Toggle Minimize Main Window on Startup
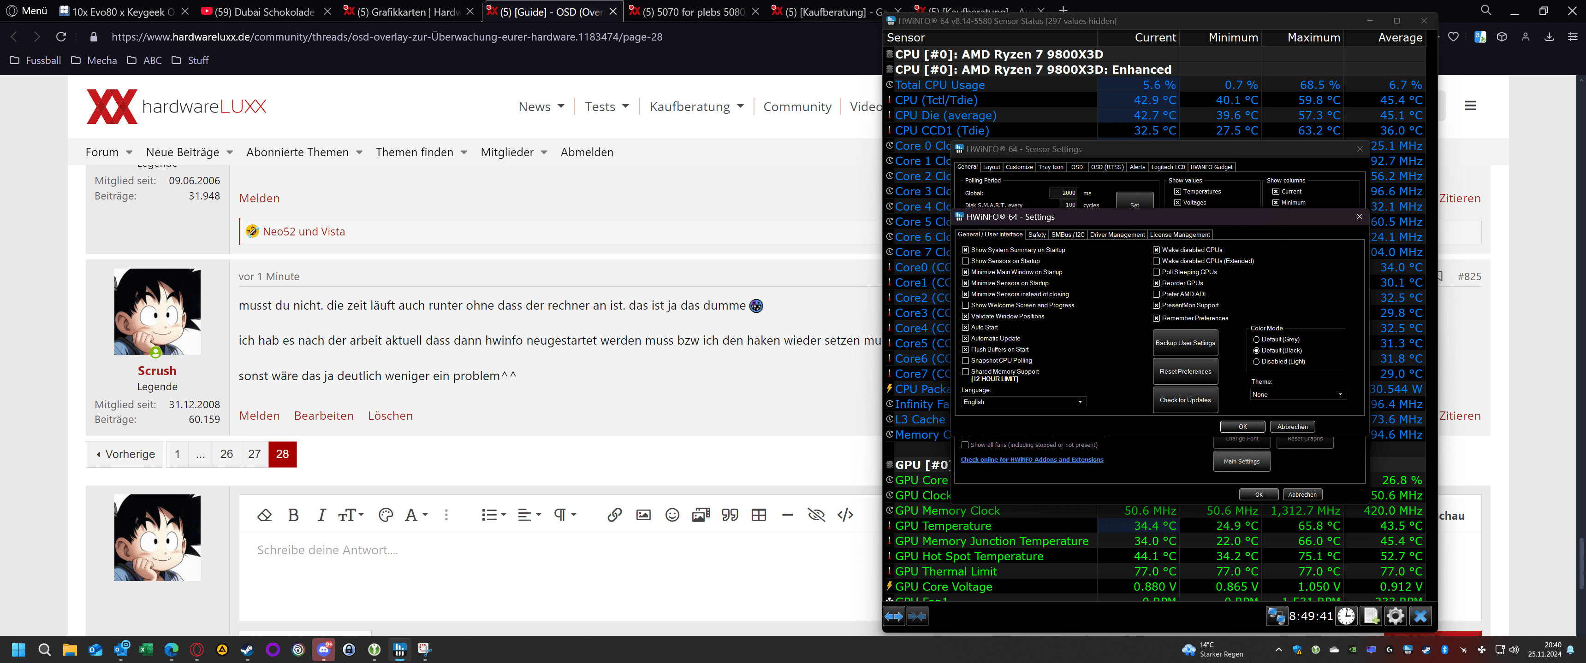Screen dimensions: 1586x663 click(x=965, y=272)
